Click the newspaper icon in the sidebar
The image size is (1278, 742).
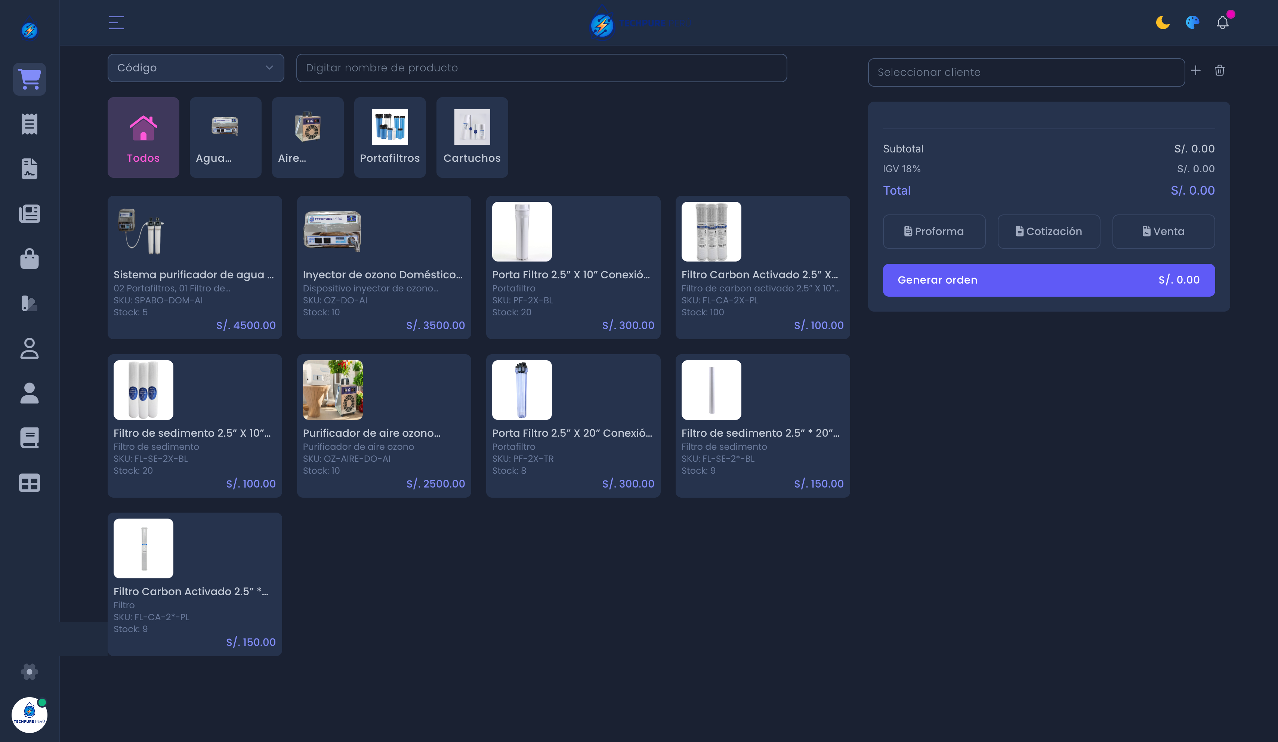(30, 214)
